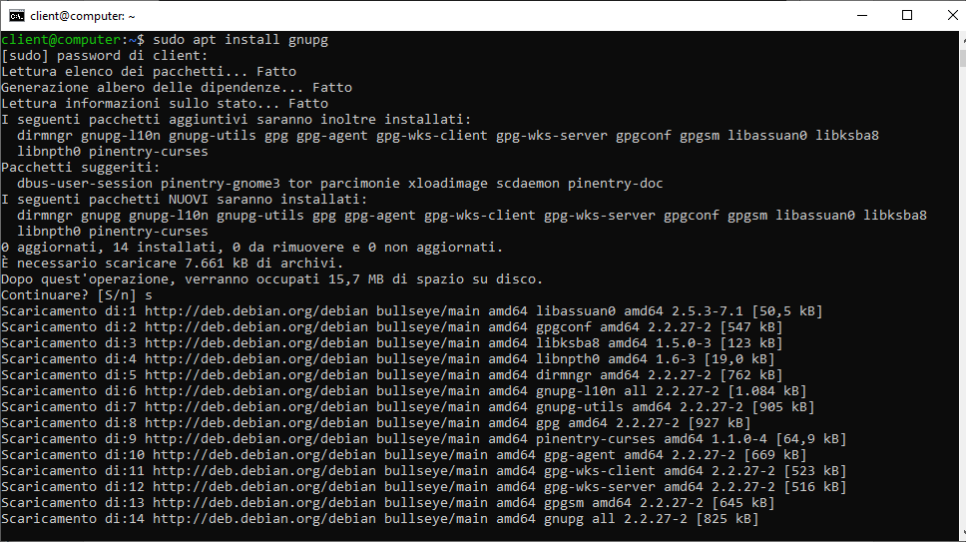Click the 'xloadimage' suggested package name

coord(447,184)
